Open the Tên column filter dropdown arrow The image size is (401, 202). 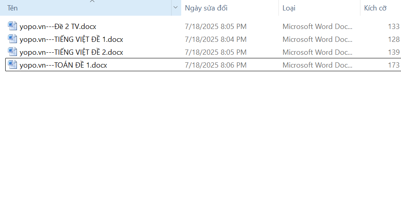click(x=176, y=8)
